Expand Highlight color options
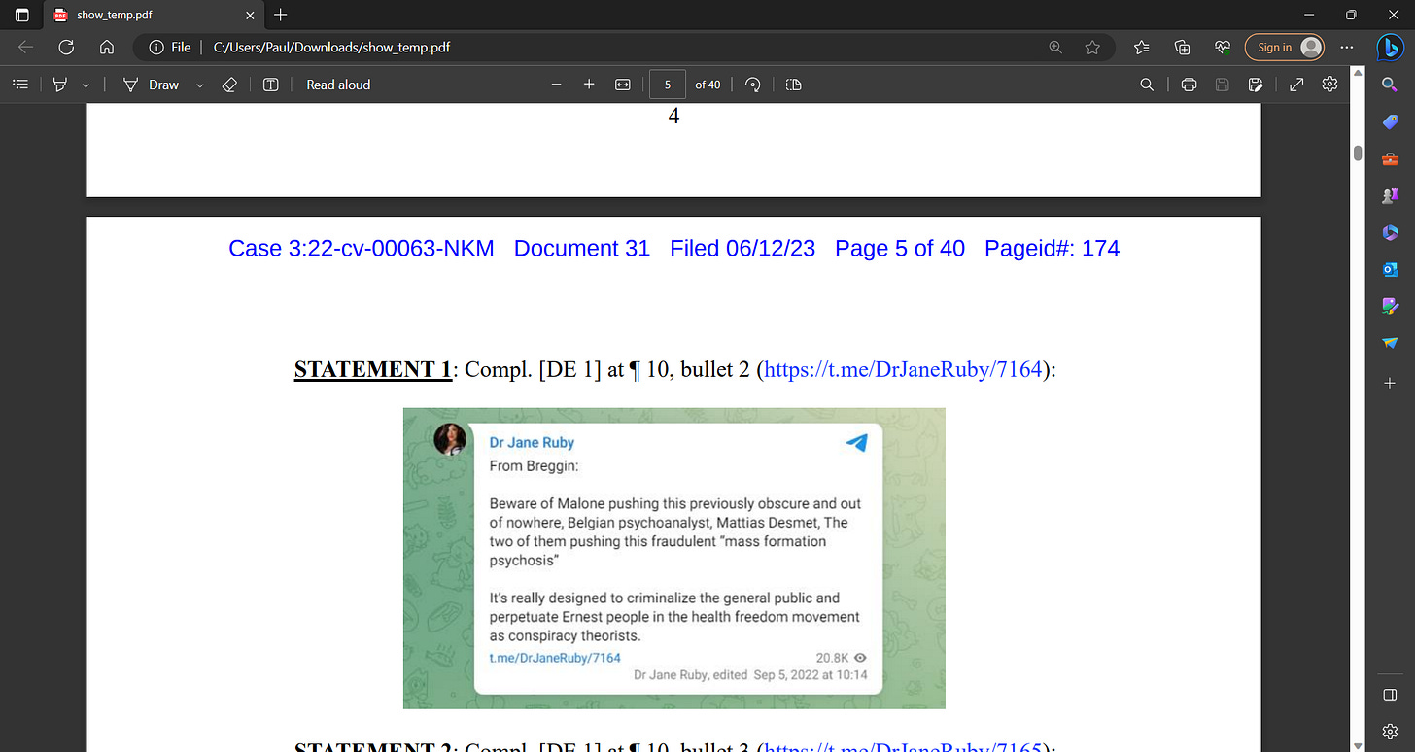The height and width of the screenshot is (752, 1415). click(x=86, y=85)
